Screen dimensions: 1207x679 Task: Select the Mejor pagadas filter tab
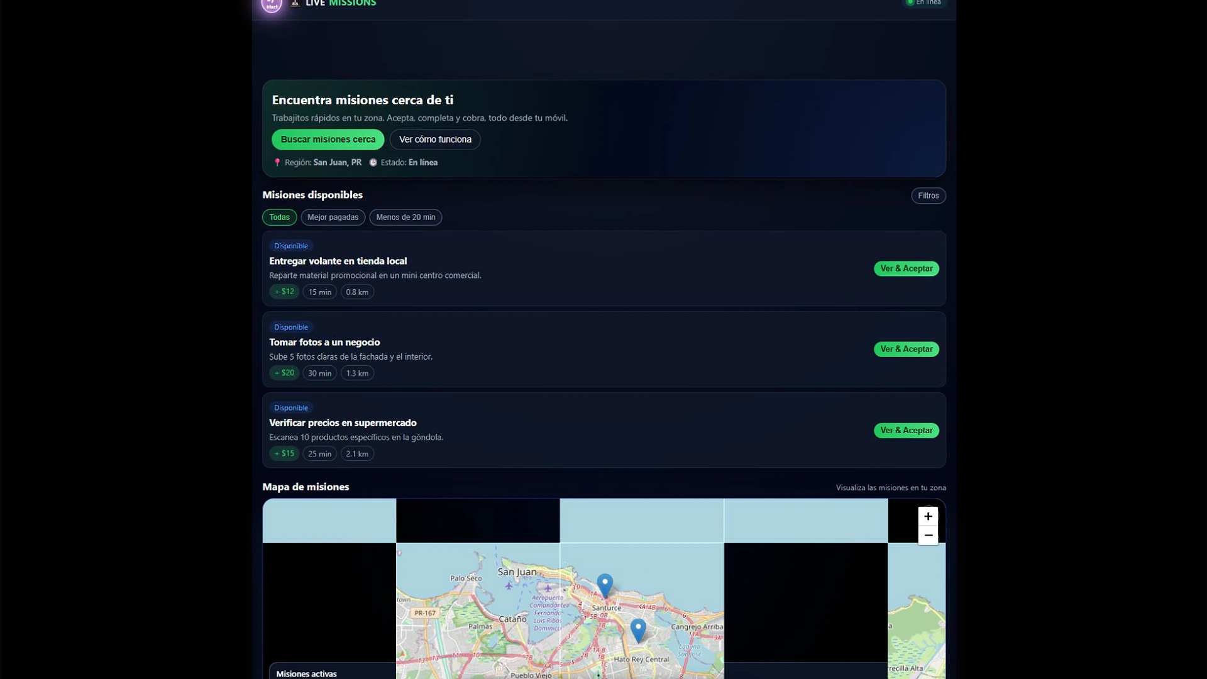333,217
